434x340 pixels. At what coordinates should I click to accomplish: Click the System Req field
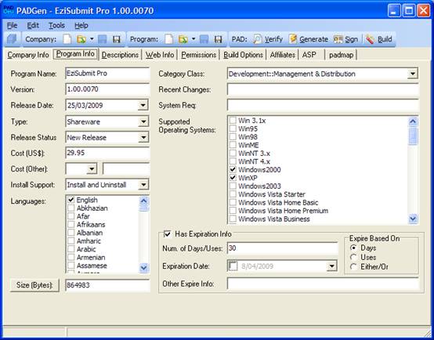coord(323,105)
